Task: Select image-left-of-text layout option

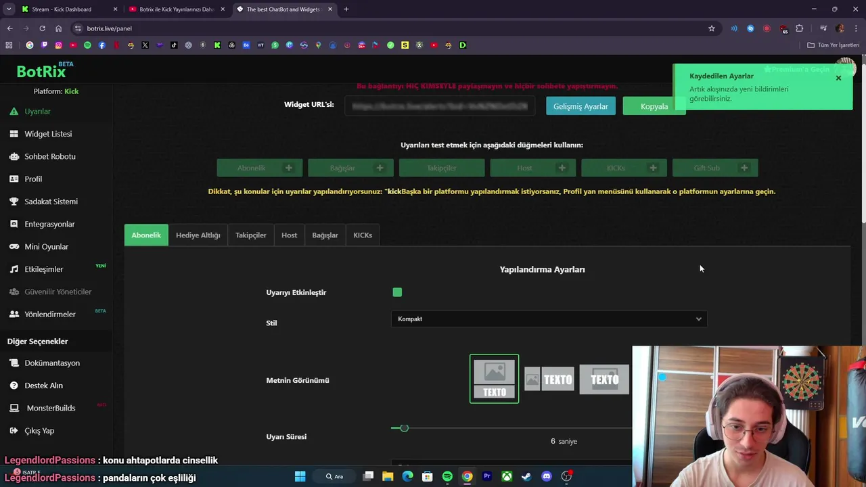Action: [549, 379]
